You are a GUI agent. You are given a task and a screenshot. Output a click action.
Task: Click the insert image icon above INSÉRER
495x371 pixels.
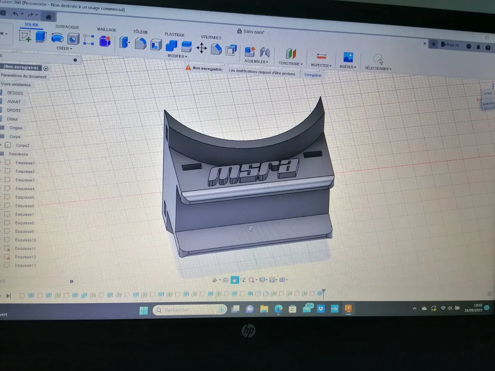tap(348, 57)
